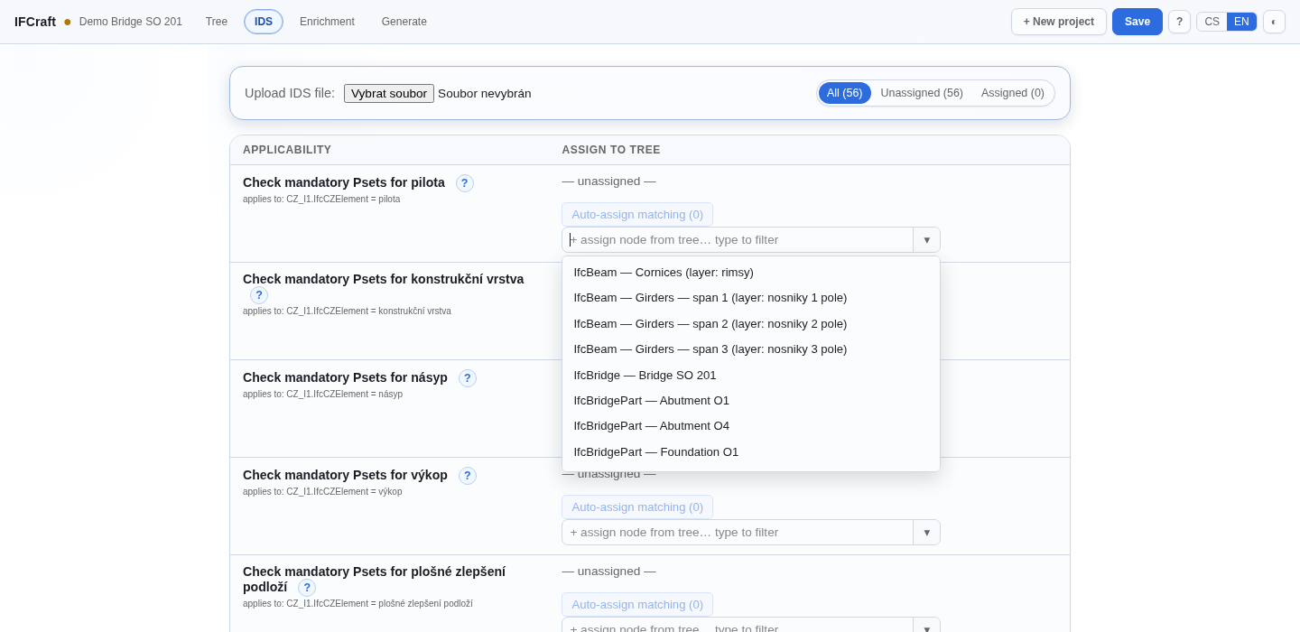Viewport: 1300px width, 632px height.
Task: Select IfcBridge — Bridge SO 201 option
Action: click(751, 376)
